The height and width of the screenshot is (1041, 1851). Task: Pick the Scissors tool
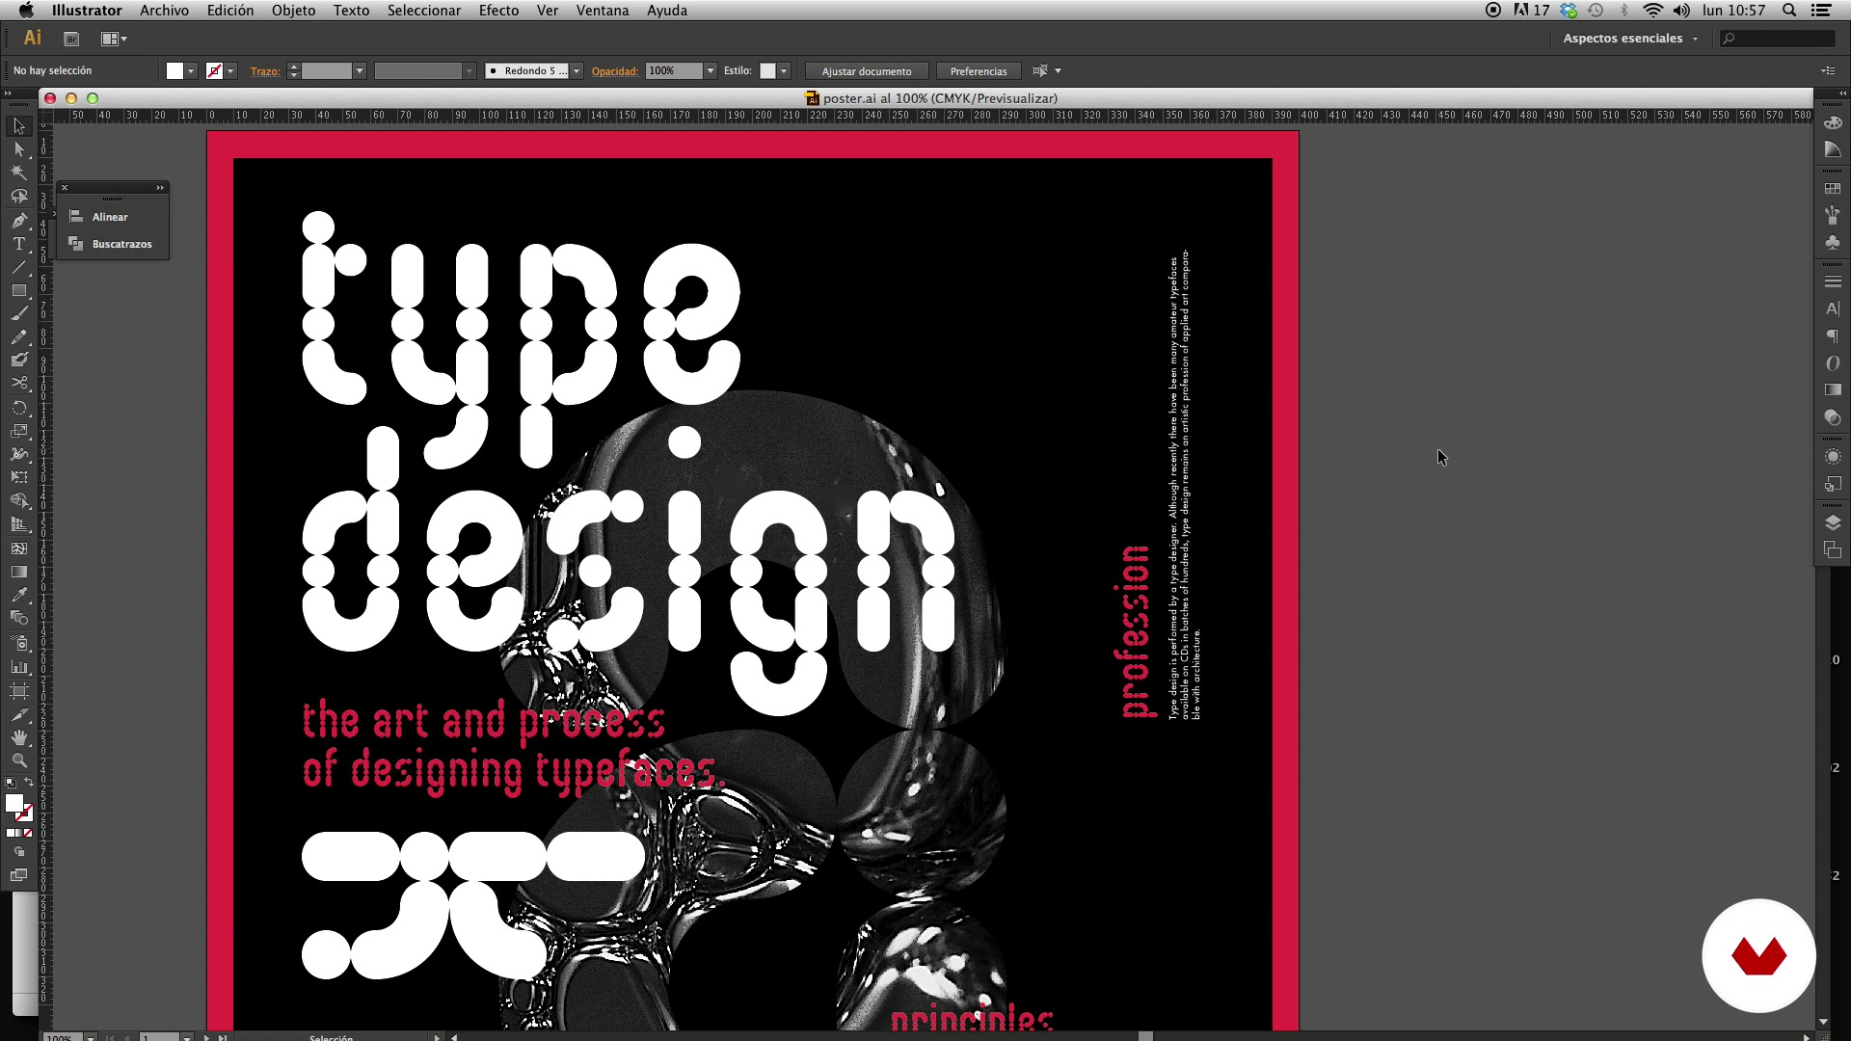point(19,384)
